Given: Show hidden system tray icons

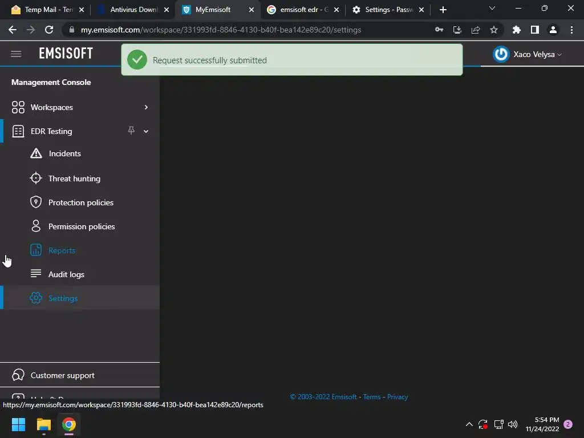Looking at the screenshot, I should tap(469, 424).
